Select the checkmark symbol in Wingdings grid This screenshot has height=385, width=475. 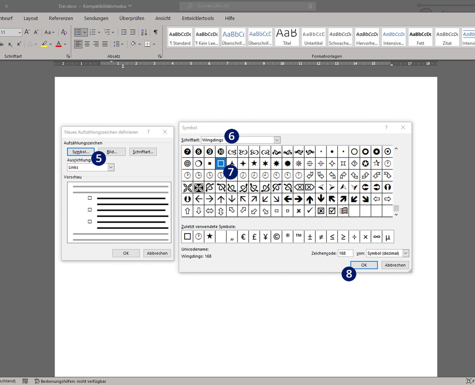(x=310, y=211)
